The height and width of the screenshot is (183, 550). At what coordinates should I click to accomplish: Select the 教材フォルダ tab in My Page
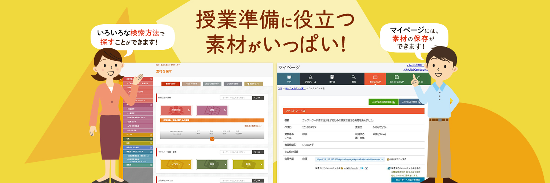375,79
